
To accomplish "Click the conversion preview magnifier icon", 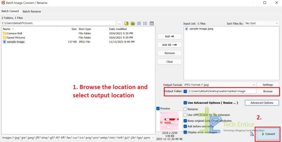I will tap(252, 134).
